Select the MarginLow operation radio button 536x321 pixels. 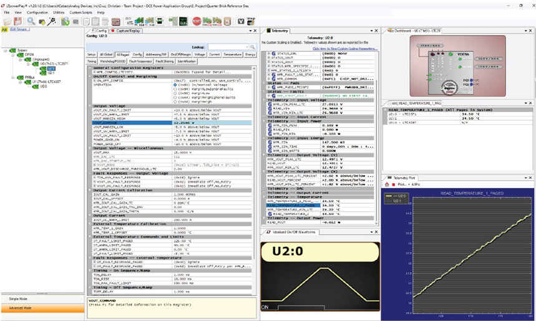coord(175,92)
